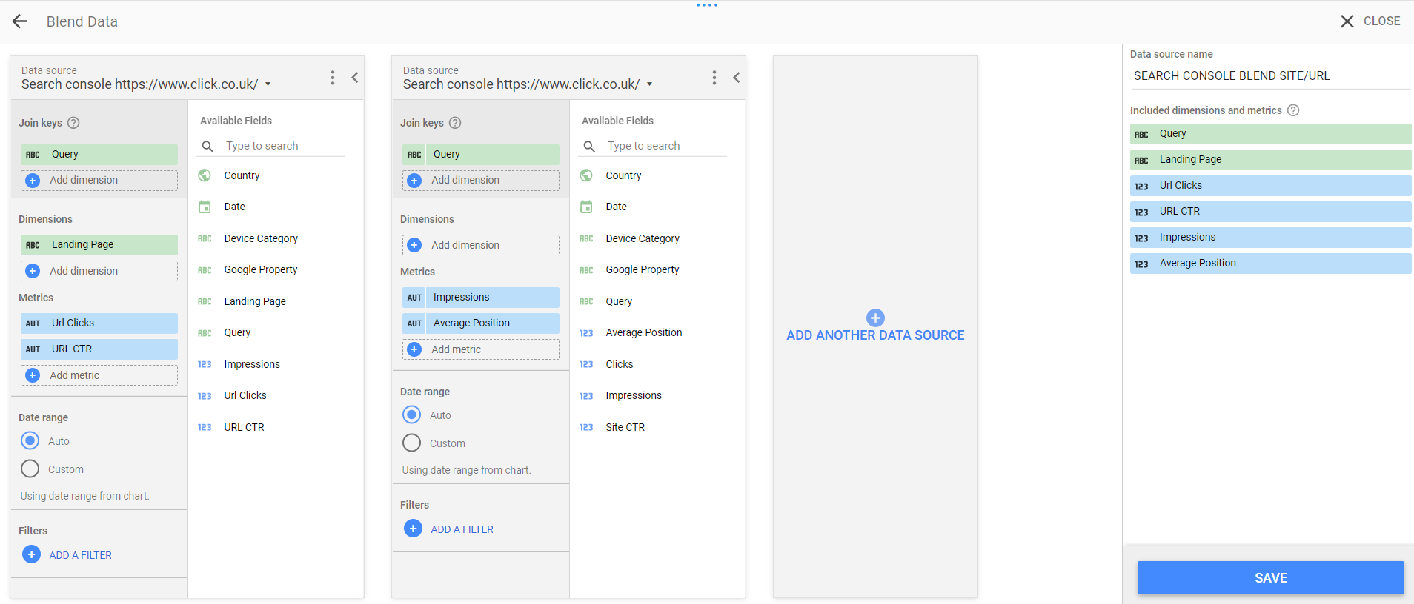Show help for second source Join keys

coord(455,123)
